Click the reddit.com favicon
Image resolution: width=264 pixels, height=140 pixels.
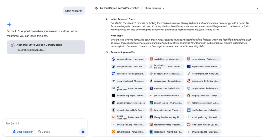point(189,125)
